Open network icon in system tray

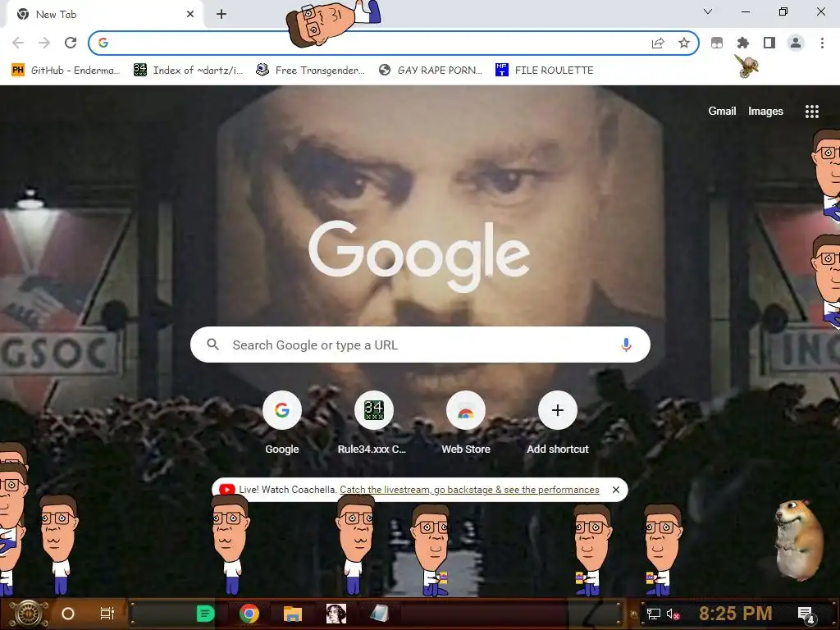pyautogui.click(x=654, y=614)
